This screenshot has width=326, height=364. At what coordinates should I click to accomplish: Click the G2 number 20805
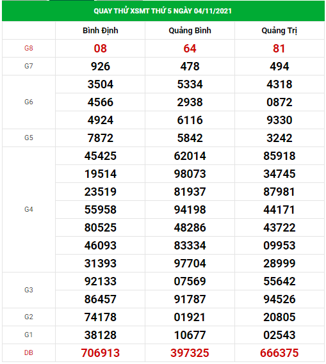pyautogui.click(x=279, y=317)
